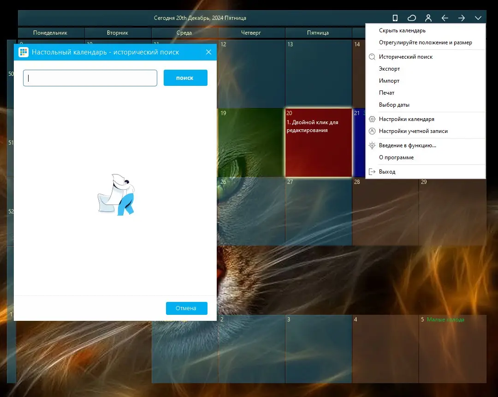Choose Печат from the menu
The width and height of the screenshot is (498, 397).
pos(425,93)
